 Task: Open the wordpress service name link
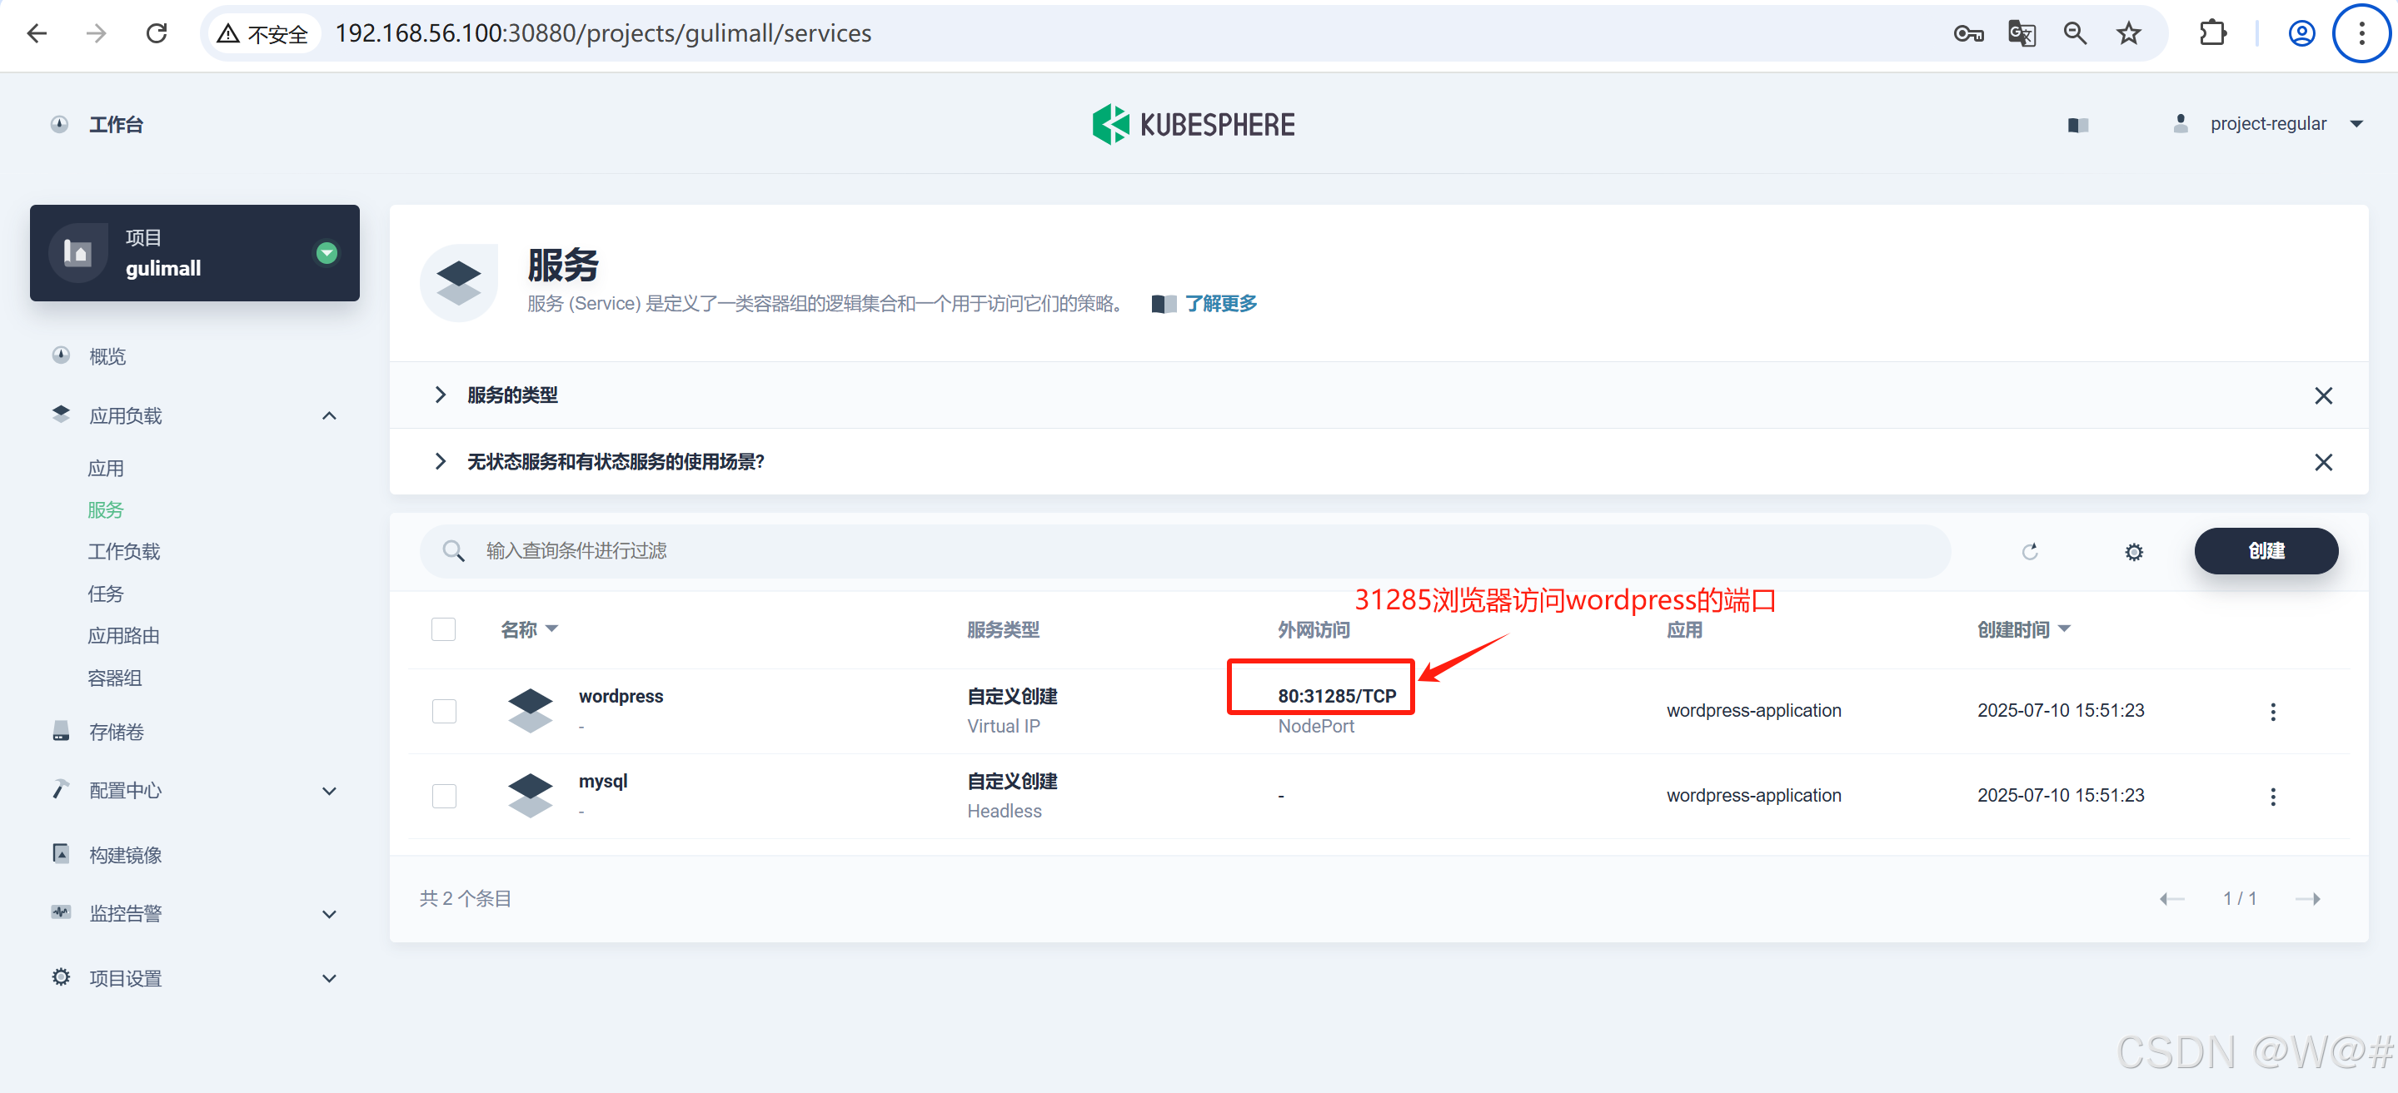pos(621,697)
